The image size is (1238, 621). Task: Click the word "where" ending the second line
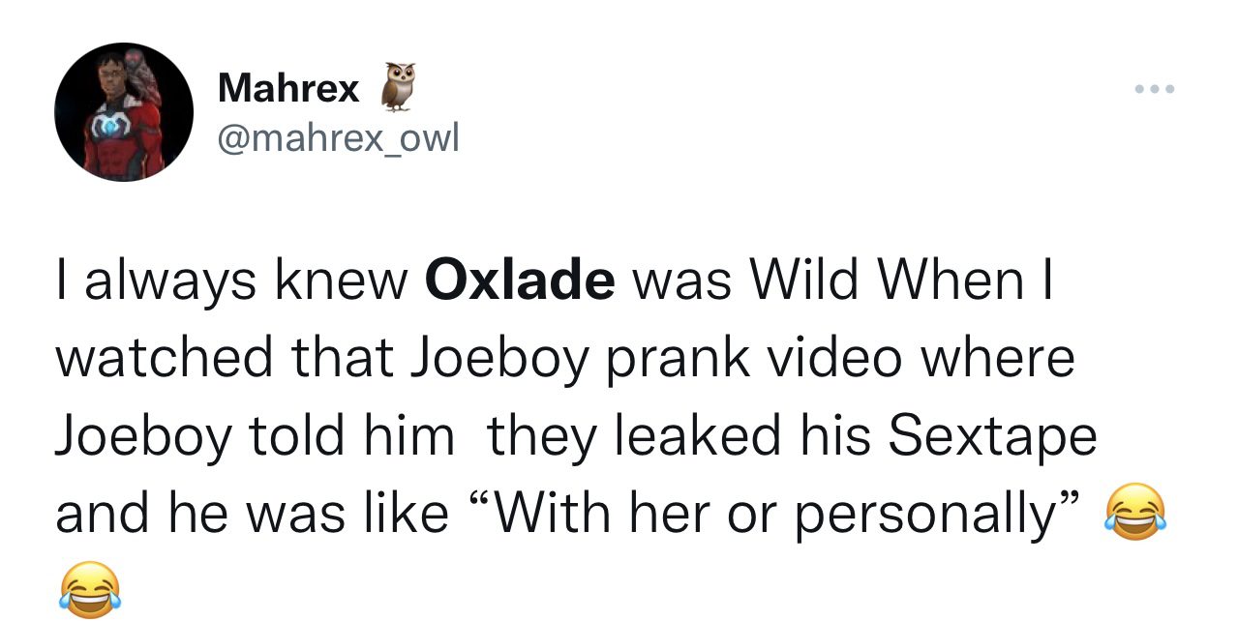997,359
